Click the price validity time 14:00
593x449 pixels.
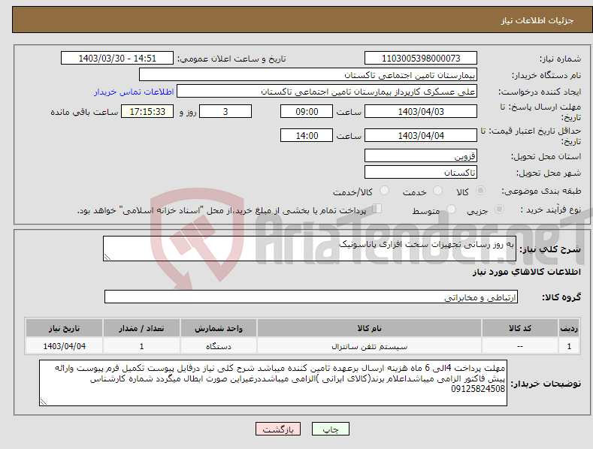click(307, 135)
